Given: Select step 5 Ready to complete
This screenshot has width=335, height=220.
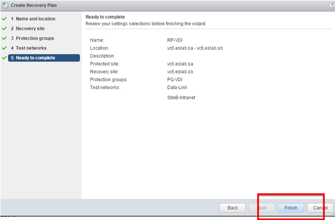Looking at the screenshot, I should [x=35, y=58].
